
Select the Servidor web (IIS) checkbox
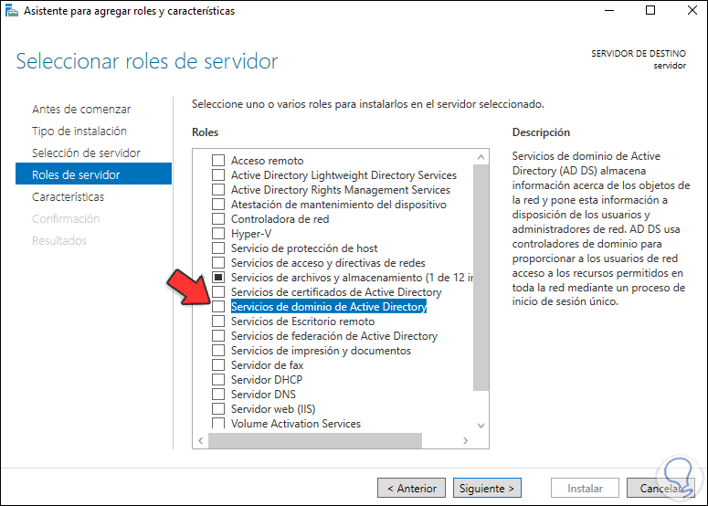point(218,409)
